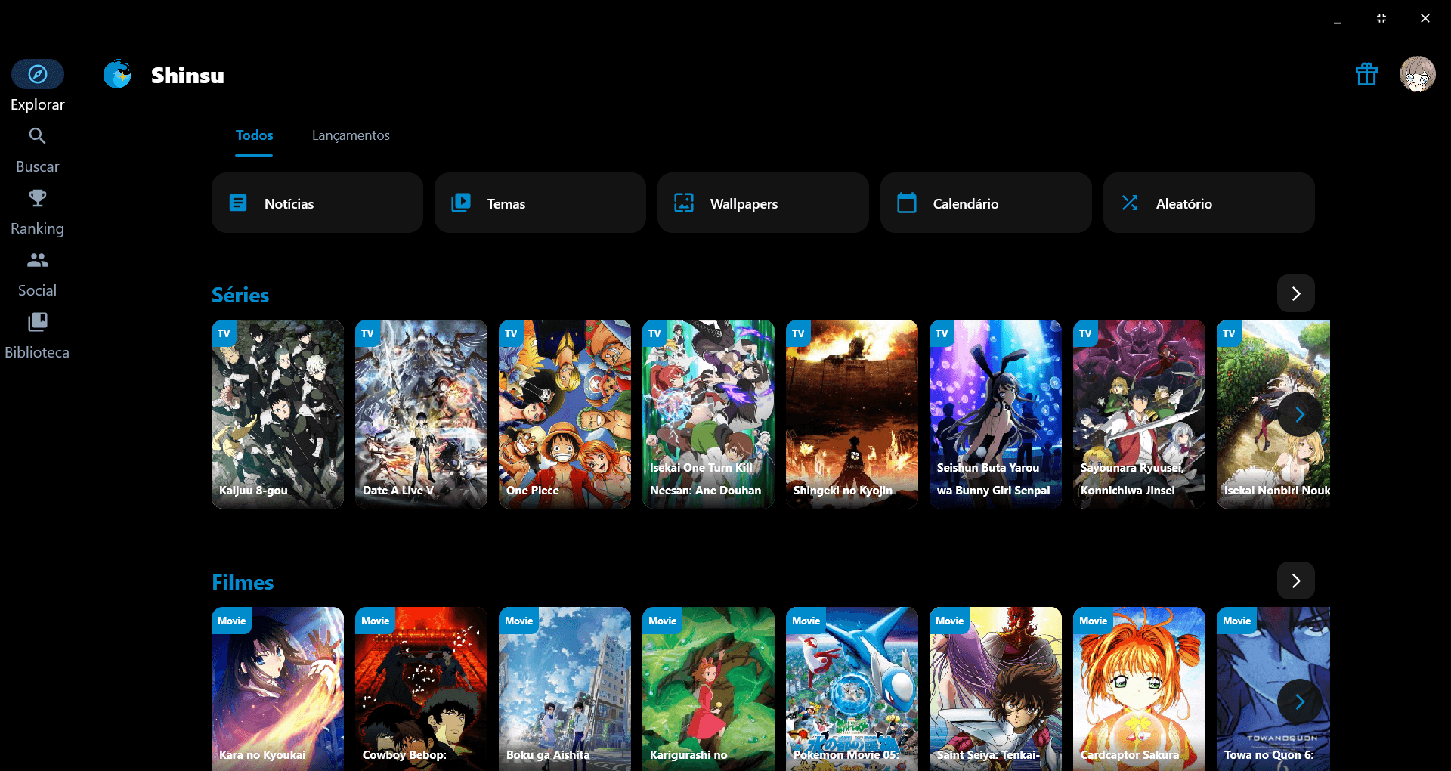Open the Date A Live V card

click(x=421, y=414)
